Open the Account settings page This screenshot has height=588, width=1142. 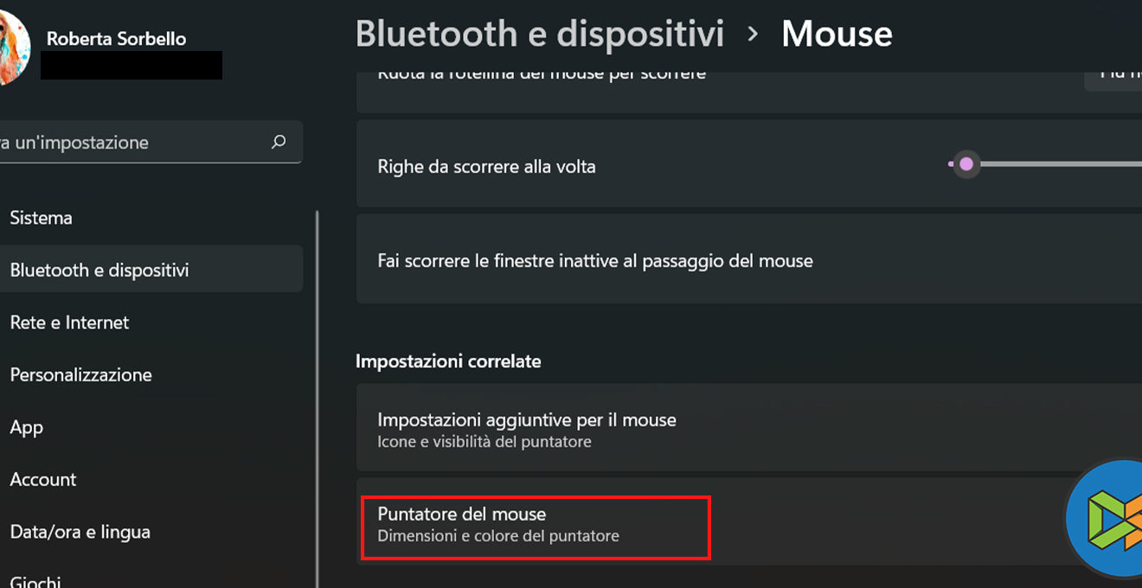43,480
